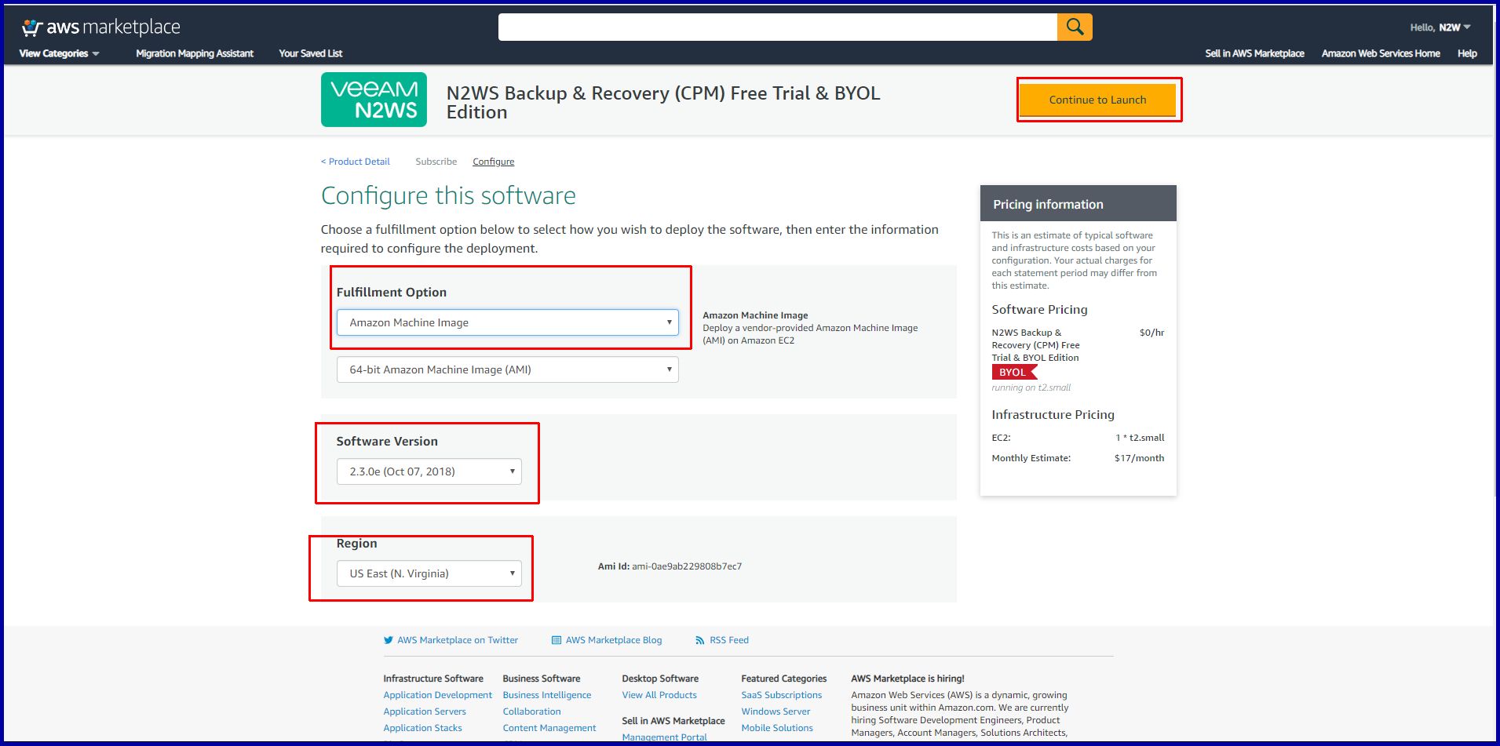Click the Ami Id value text
Image resolution: width=1500 pixels, height=746 pixels.
point(687,566)
